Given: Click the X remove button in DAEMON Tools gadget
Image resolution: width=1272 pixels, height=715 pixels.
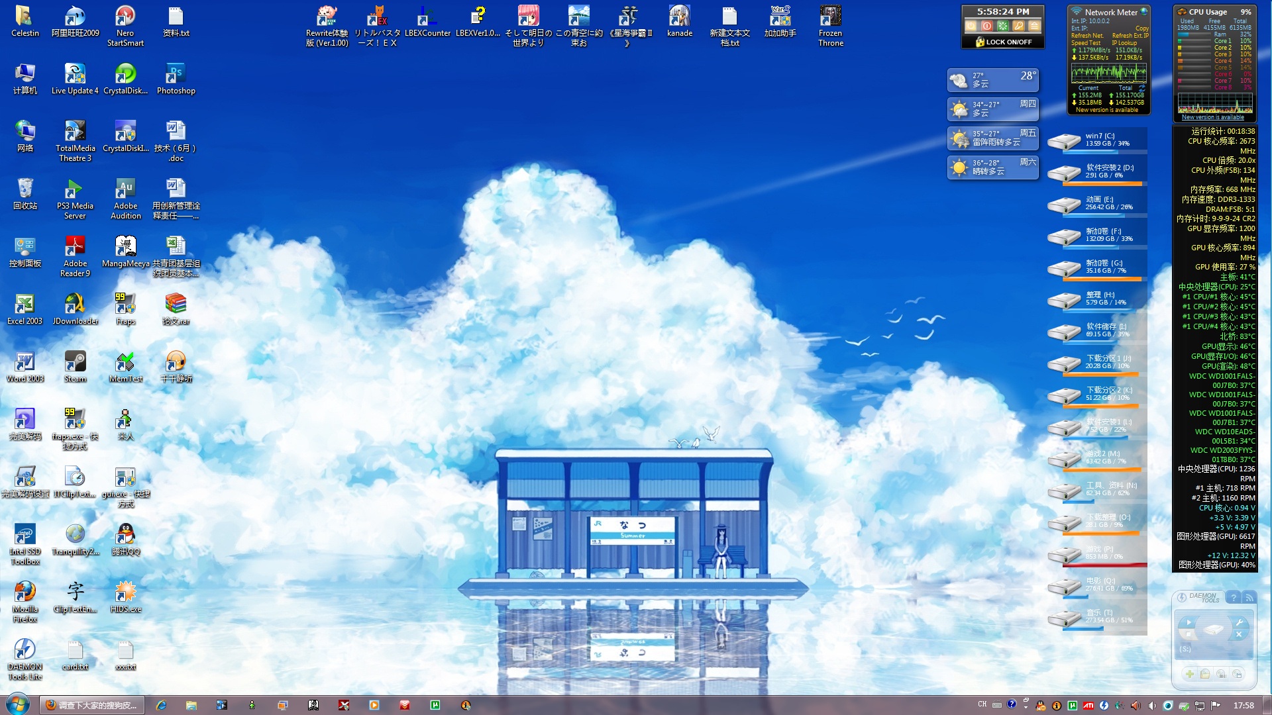Looking at the screenshot, I should tap(1239, 634).
